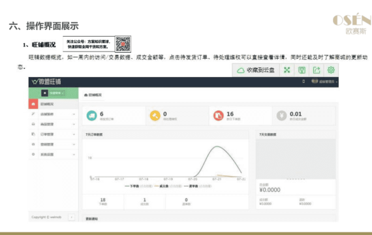Click the 7天订单数据 panel title

[94, 134]
